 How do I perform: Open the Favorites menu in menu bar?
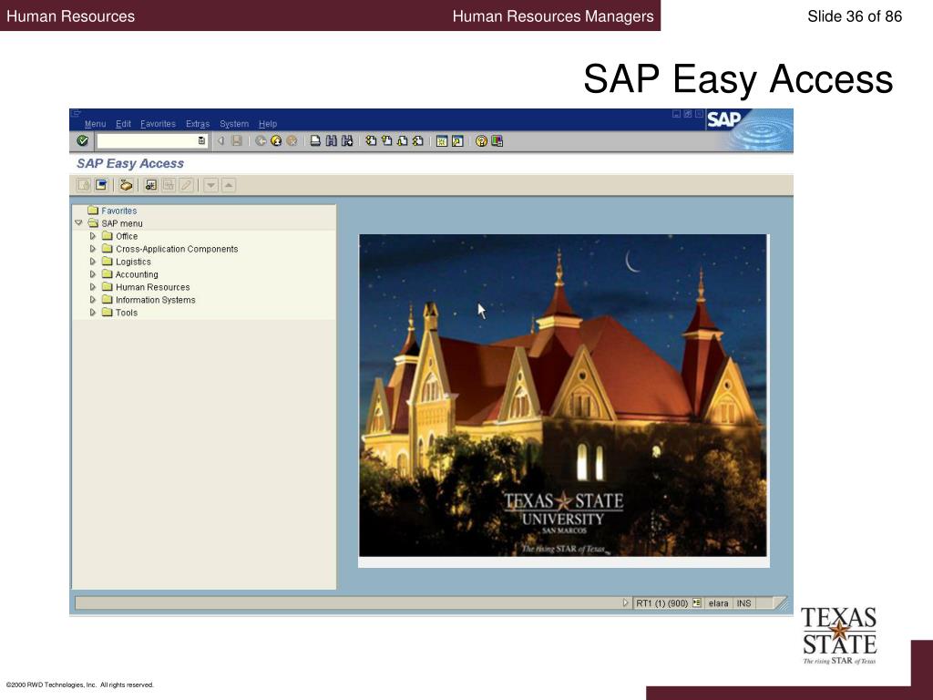[158, 124]
